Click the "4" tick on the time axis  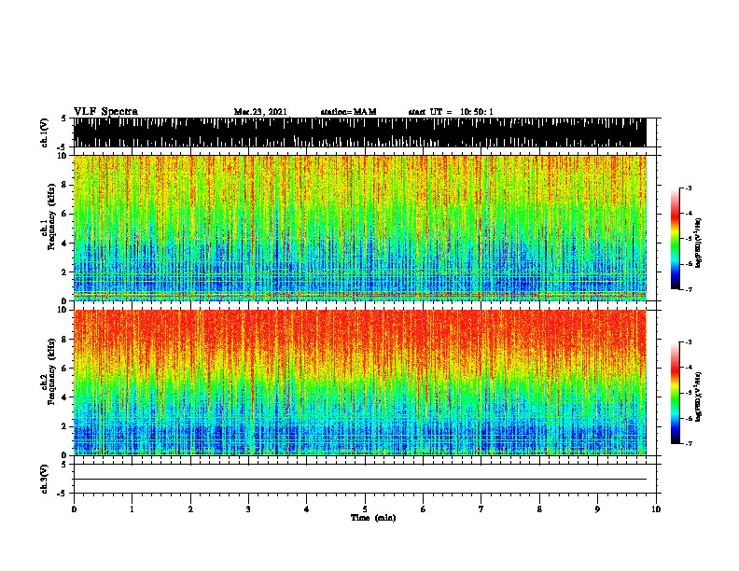click(x=307, y=509)
